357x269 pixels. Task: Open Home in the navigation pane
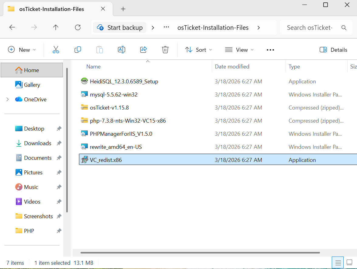tap(32, 70)
